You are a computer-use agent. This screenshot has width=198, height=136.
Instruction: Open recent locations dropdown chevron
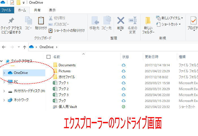coord(19,47)
